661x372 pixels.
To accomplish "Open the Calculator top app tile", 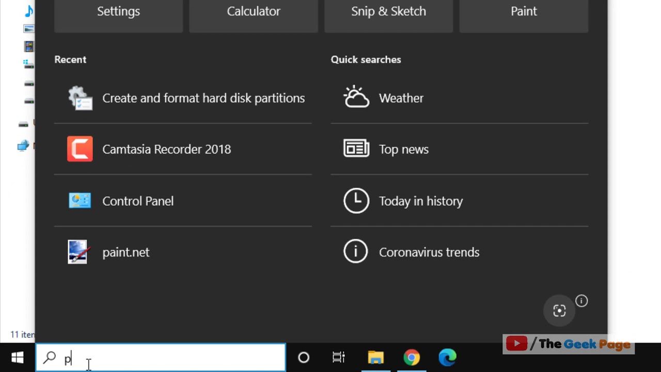I will tap(254, 16).
